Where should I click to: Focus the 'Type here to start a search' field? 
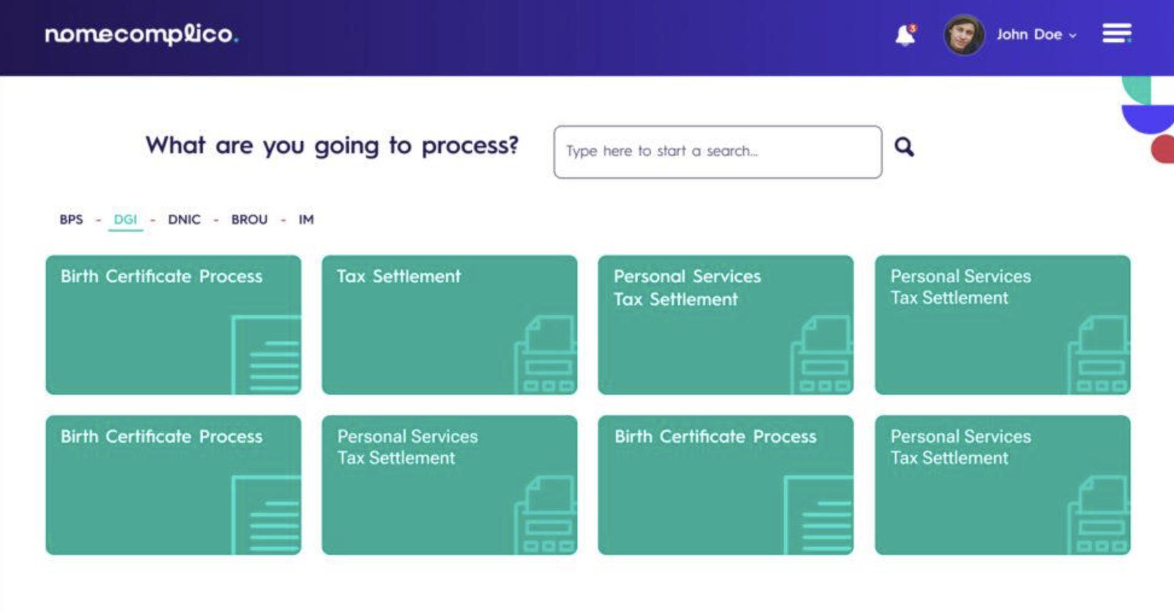(x=717, y=151)
